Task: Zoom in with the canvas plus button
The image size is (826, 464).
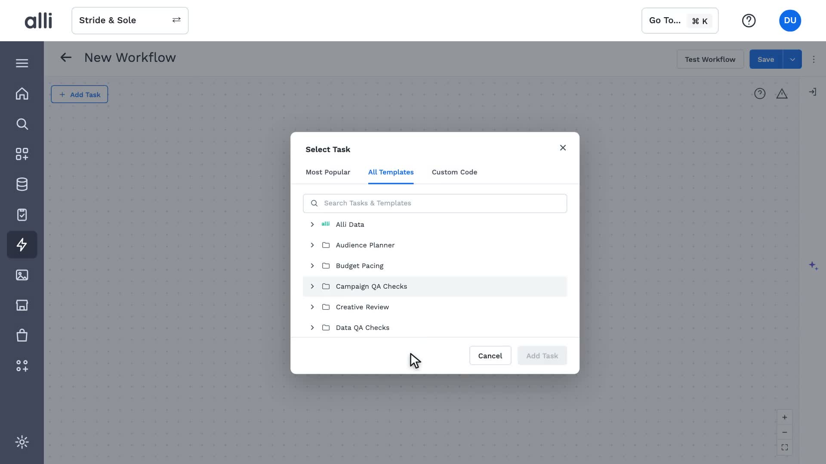Action: pyautogui.click(x=785, y=417)
